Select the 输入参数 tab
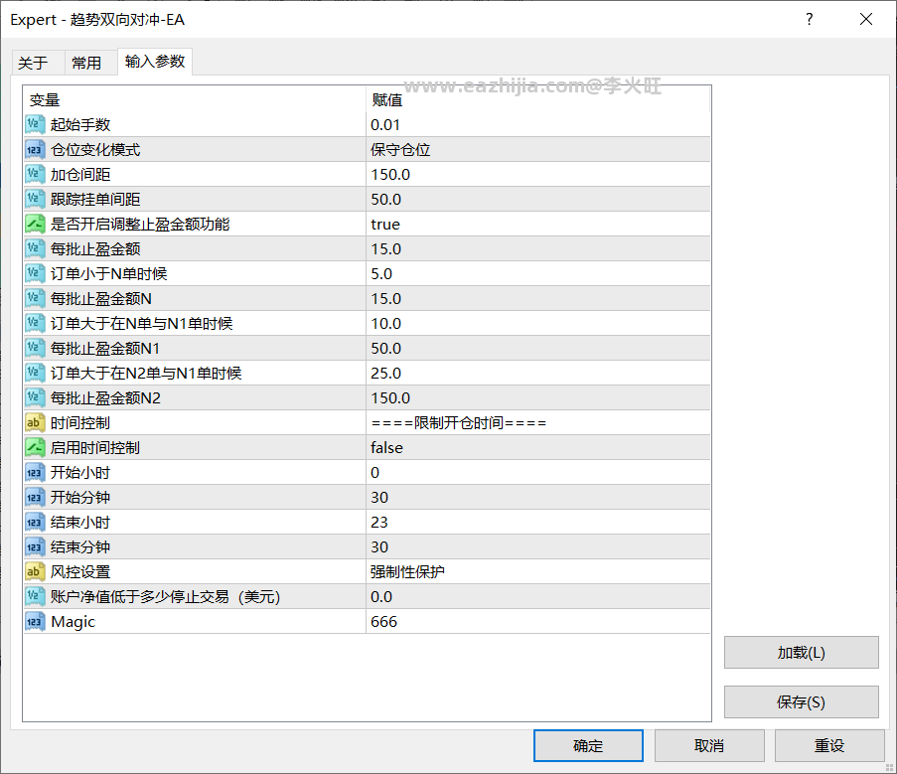 [x=154, y=62]
